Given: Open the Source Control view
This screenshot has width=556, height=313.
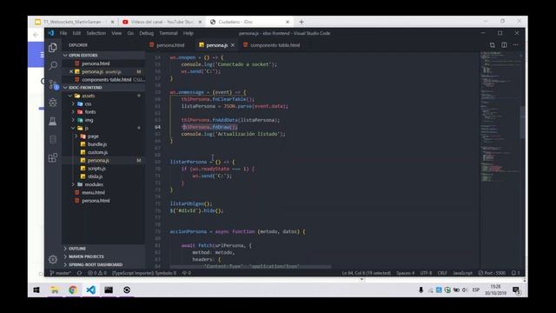Looking at the screenshot, I should (x=53, y=84).
